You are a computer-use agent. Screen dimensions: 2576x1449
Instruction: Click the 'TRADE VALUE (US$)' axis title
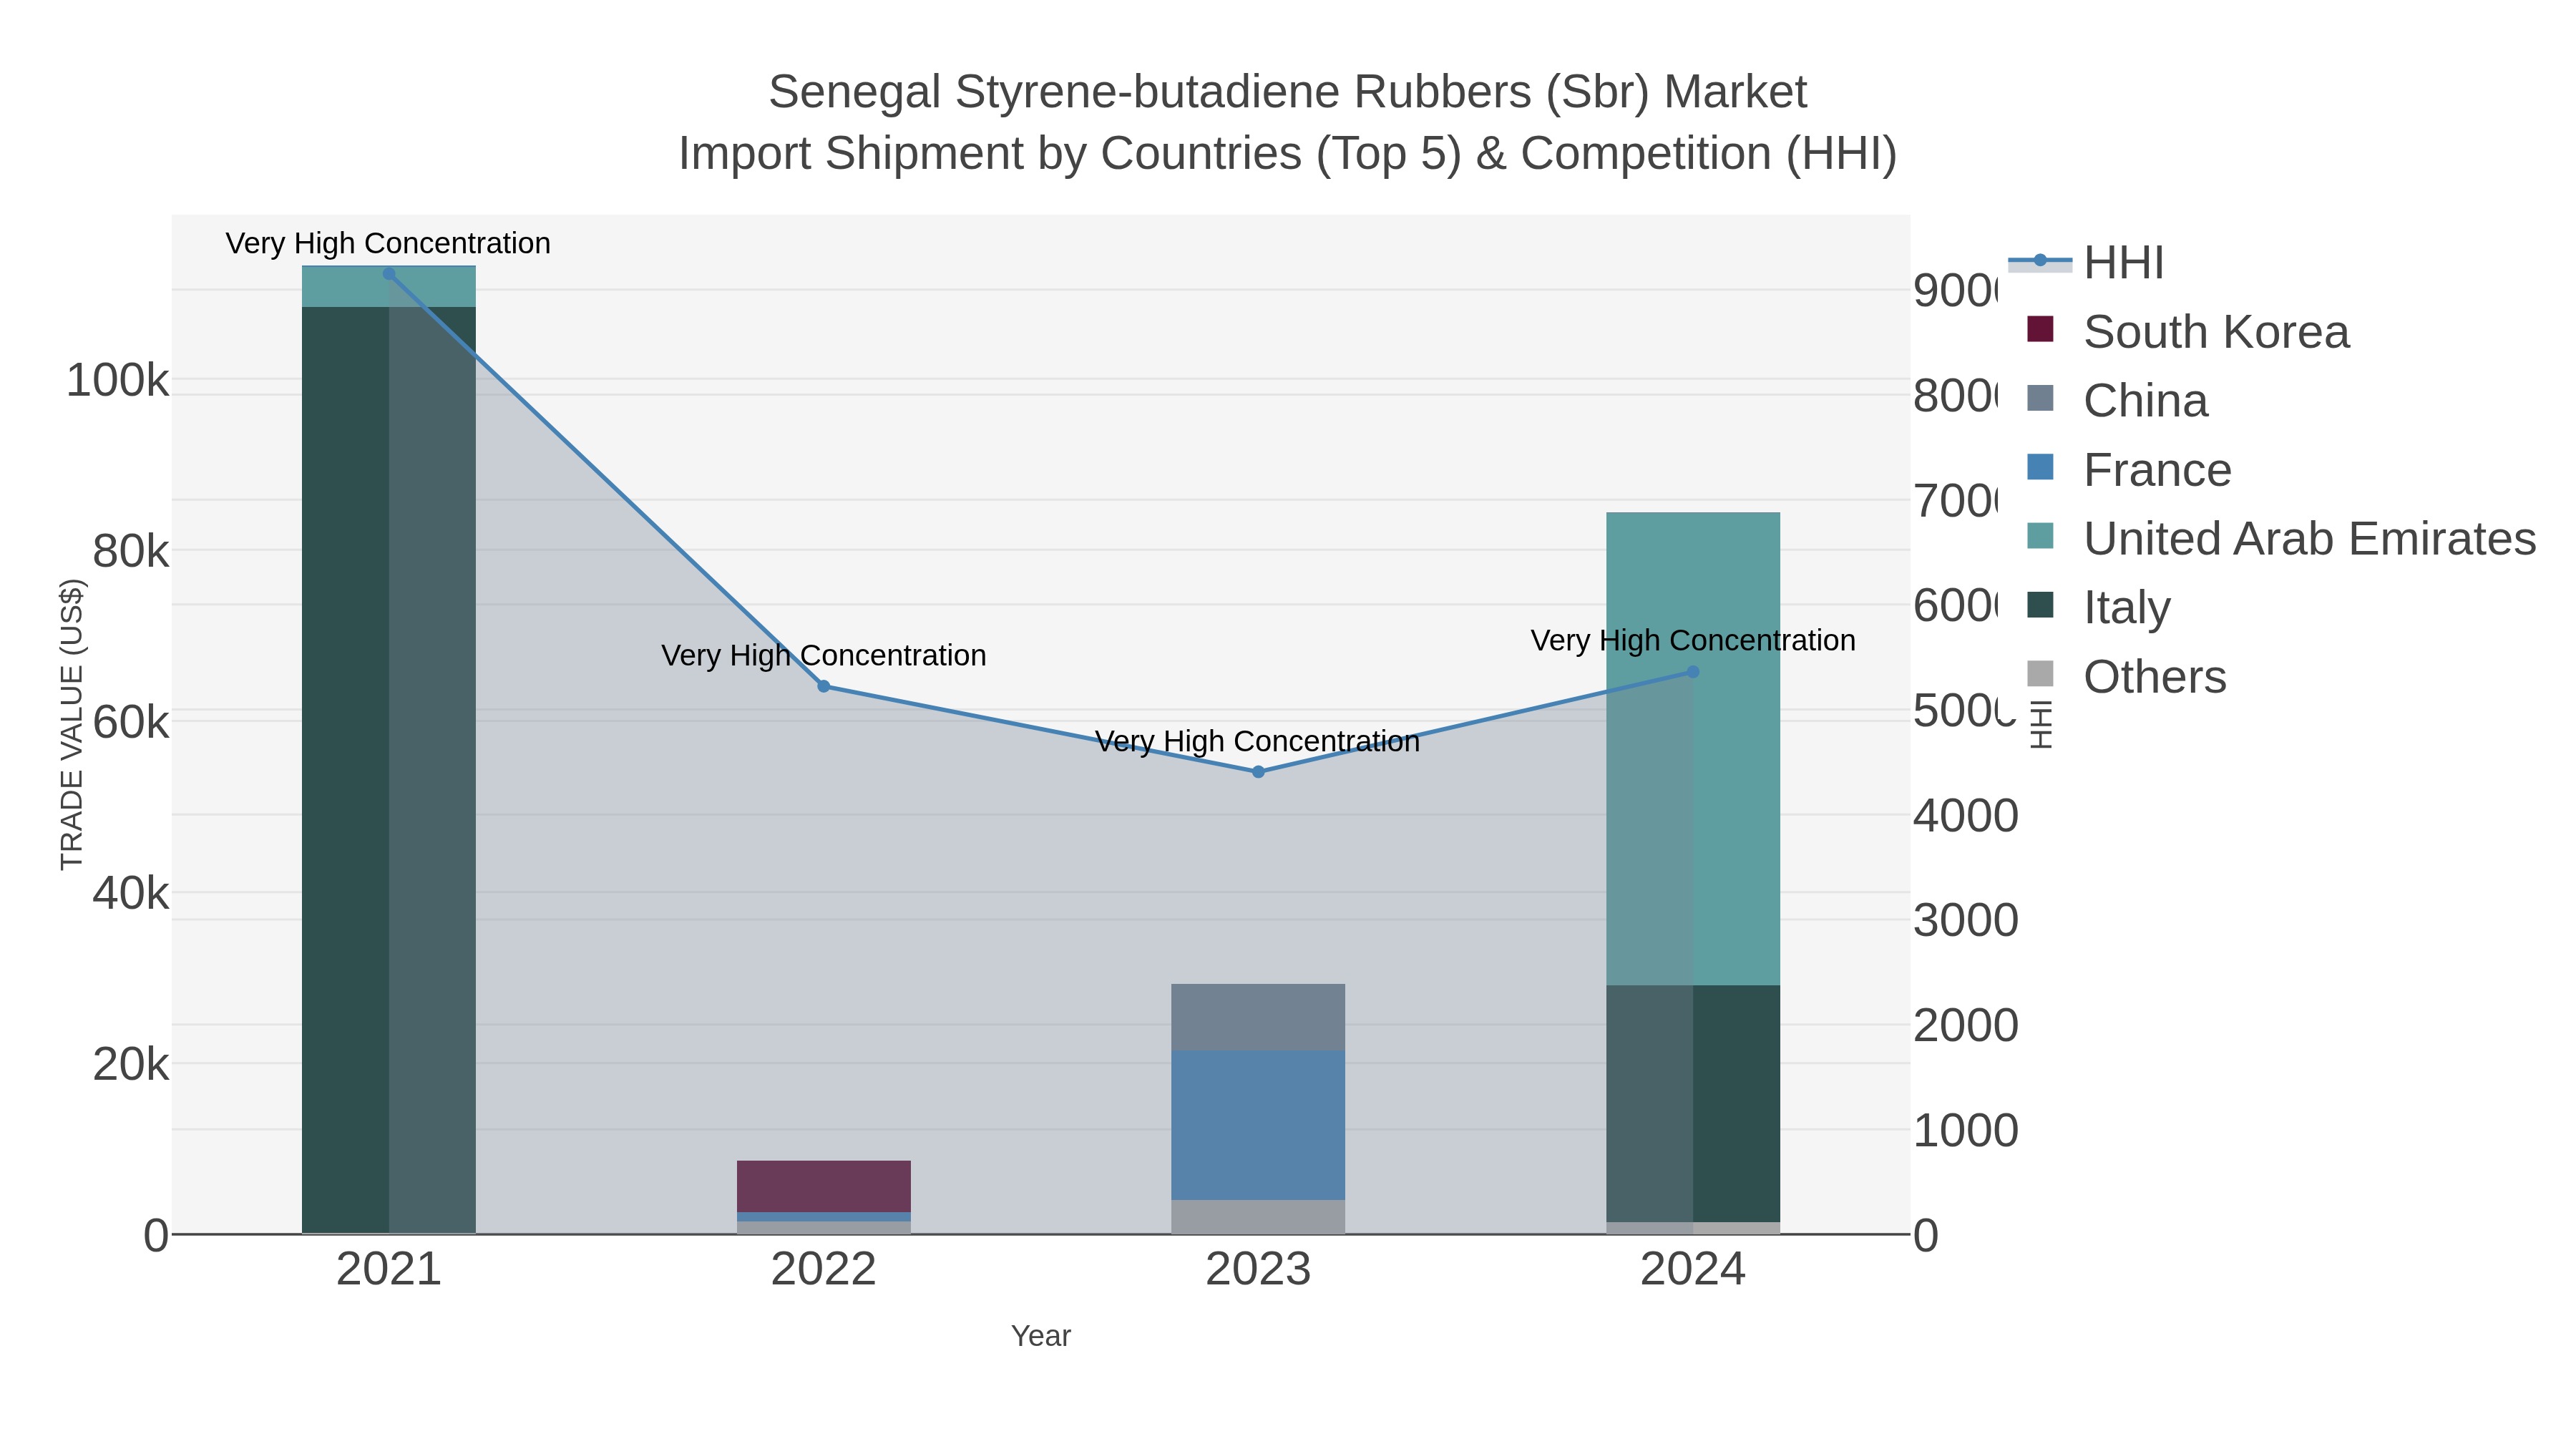(72, 724)
